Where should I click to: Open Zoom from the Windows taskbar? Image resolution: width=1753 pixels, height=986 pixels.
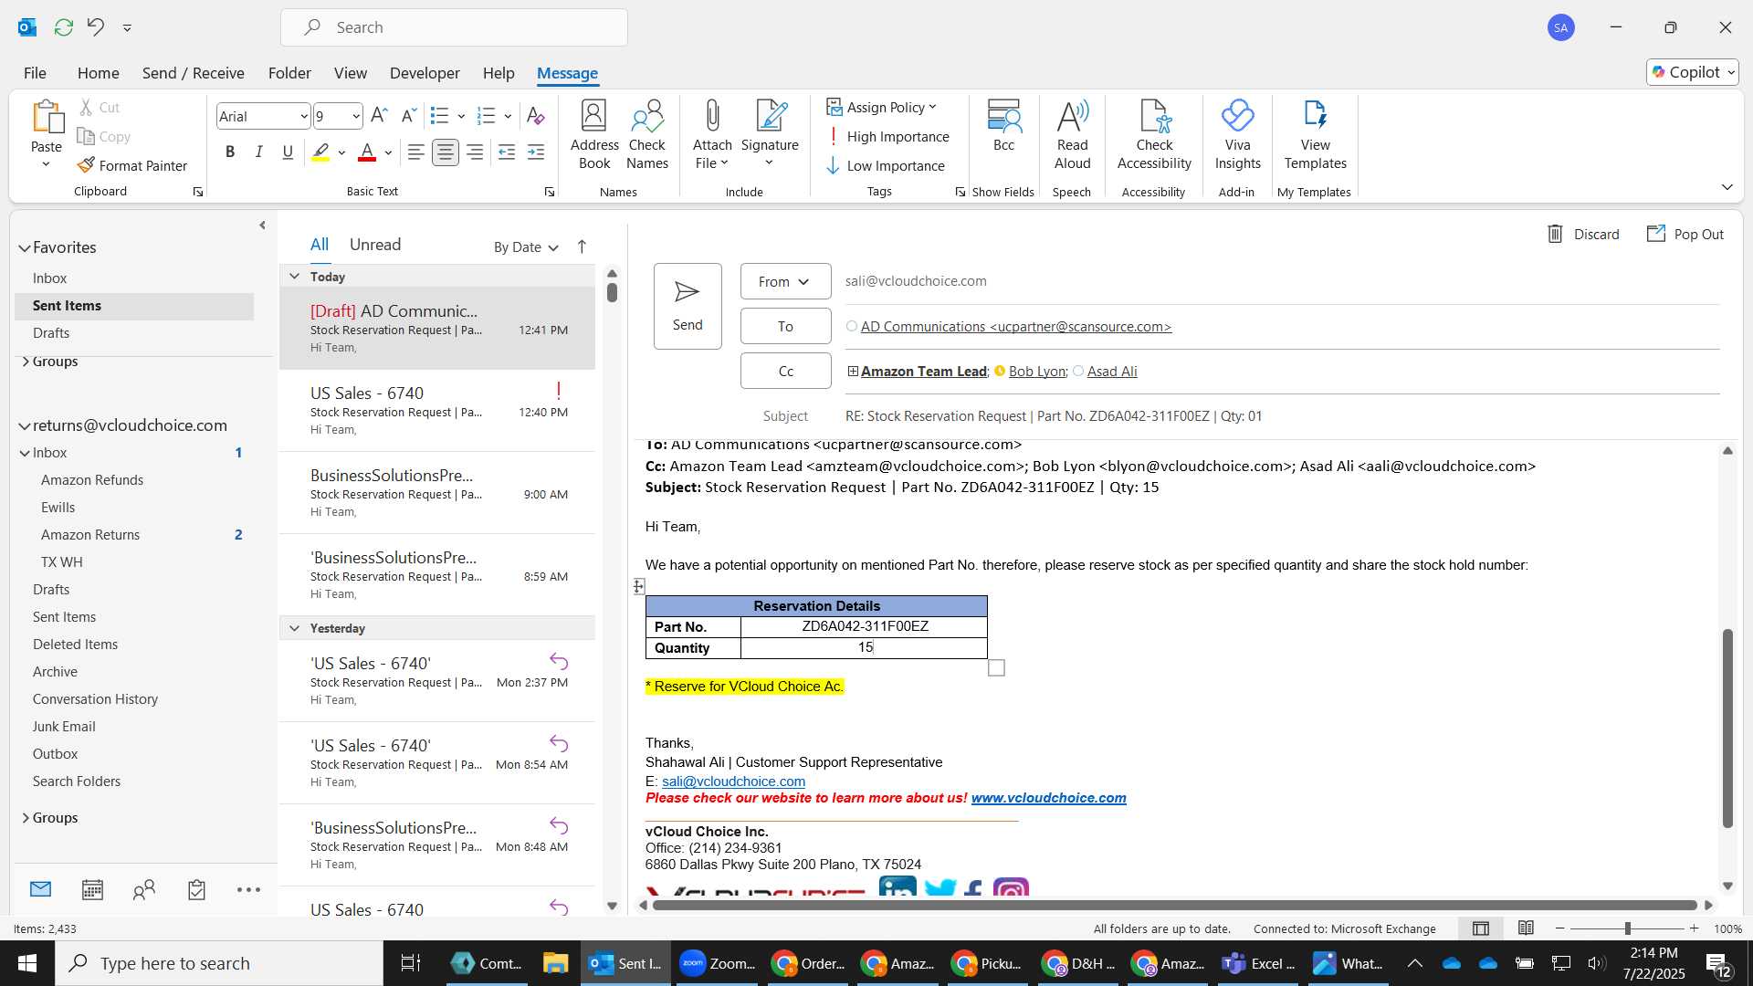[717, 963]
